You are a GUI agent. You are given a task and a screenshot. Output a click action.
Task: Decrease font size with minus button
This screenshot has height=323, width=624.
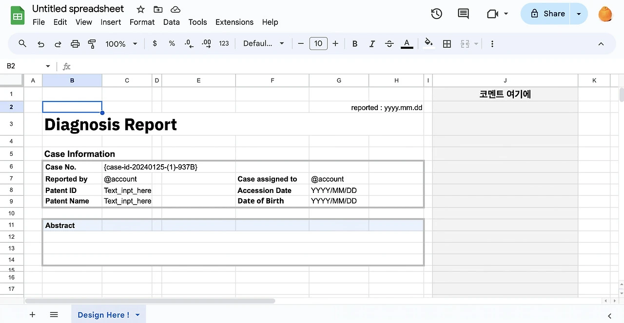301,44
